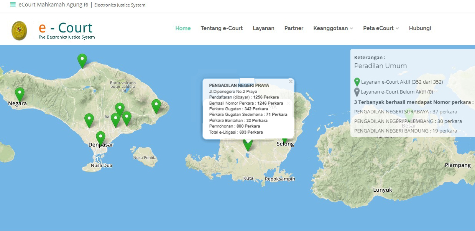
Task: Click the faded marker near Sumbawa Besar
Action: point(409,115)
